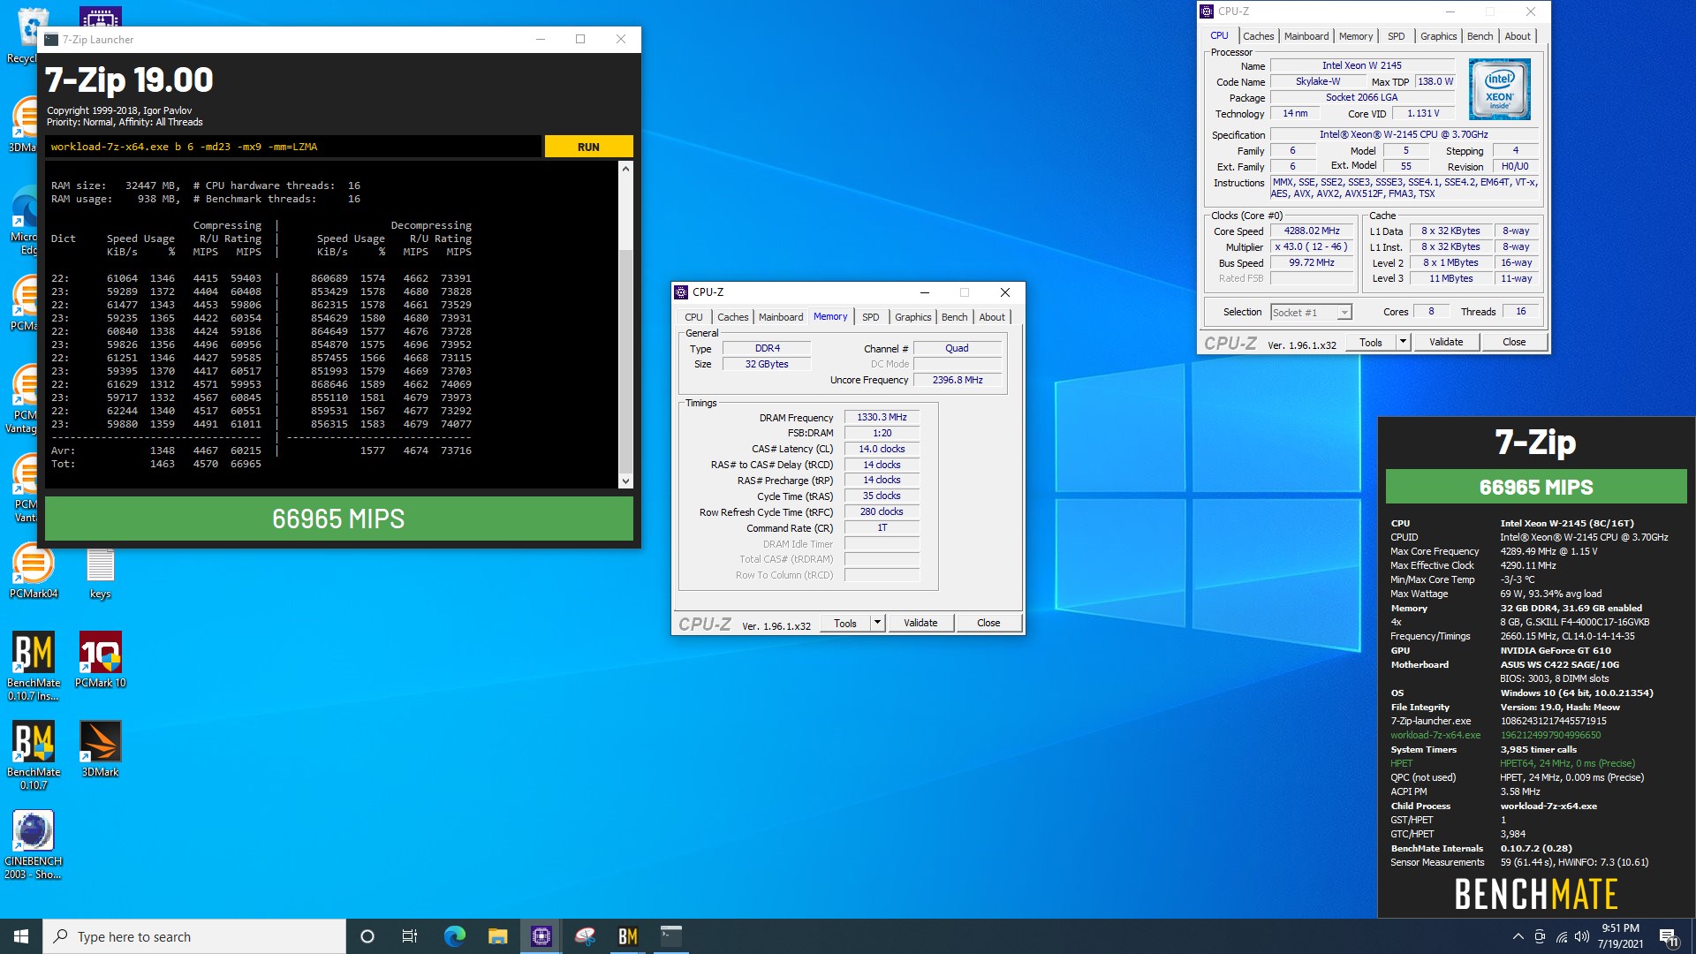
Task: Click the Intel Xeon W 2145 name field
Action: pos(1361,65)
